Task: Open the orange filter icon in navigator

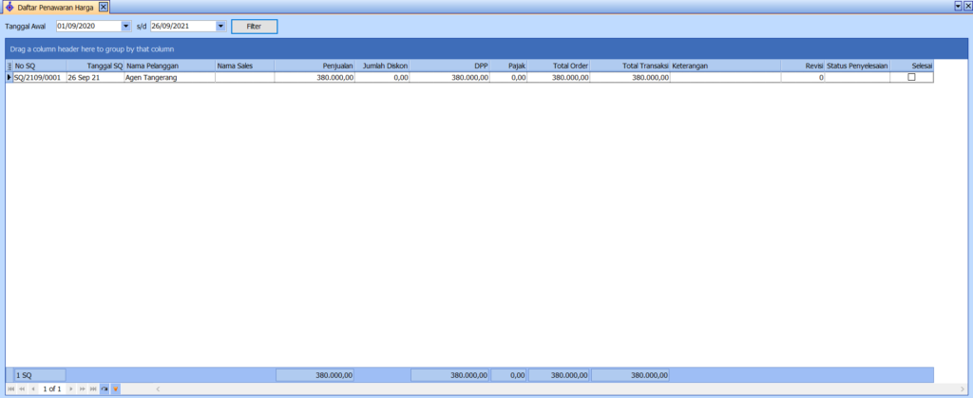Action: [116, 389]
